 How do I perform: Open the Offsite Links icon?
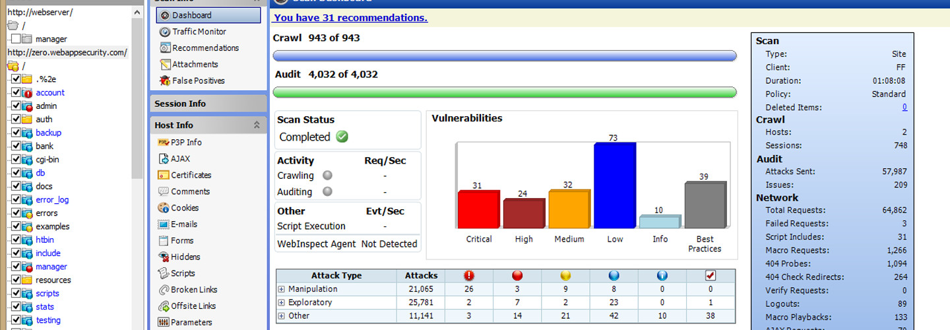click(x=164, y=306)
